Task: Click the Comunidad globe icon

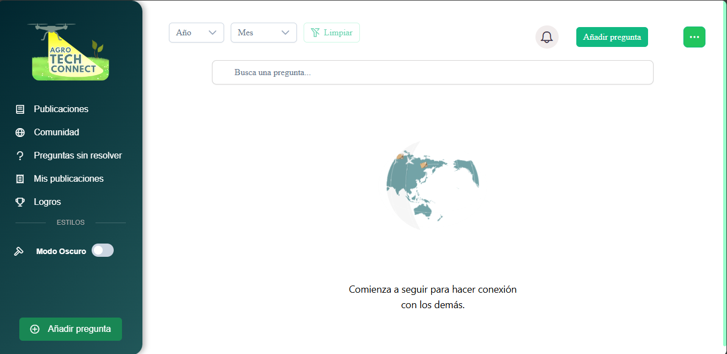Action: pos(20,133)
